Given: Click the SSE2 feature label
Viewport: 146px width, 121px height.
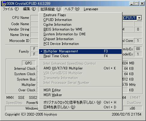Looking at the screenshot, I should pyautogui.click(x=33, y=98).
